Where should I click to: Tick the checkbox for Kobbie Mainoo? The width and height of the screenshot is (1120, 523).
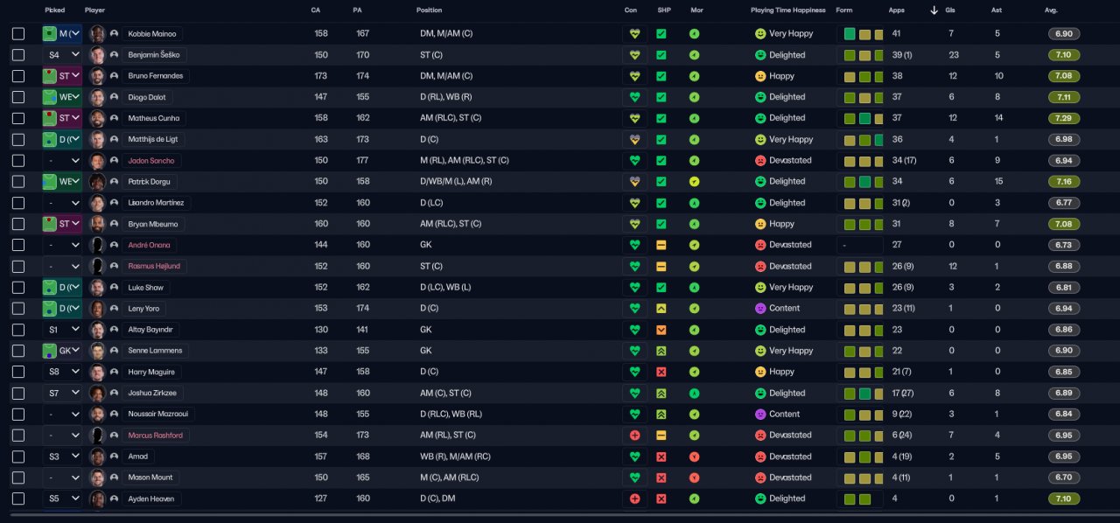point(18,34)
